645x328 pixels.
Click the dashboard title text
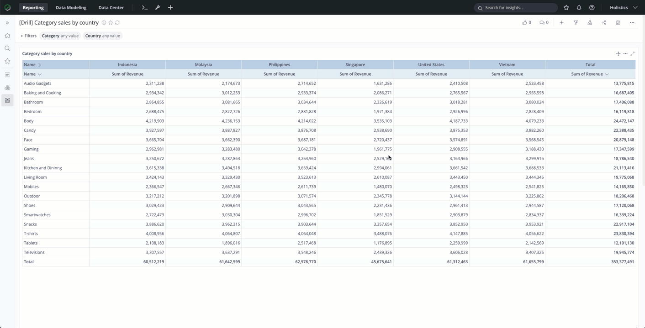coord(59,22)
